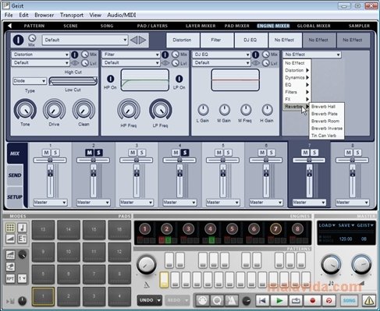The height and width of the screenshot is (311, 380).
Task: Toggle the LP On switch
Action: pos(179,79)
